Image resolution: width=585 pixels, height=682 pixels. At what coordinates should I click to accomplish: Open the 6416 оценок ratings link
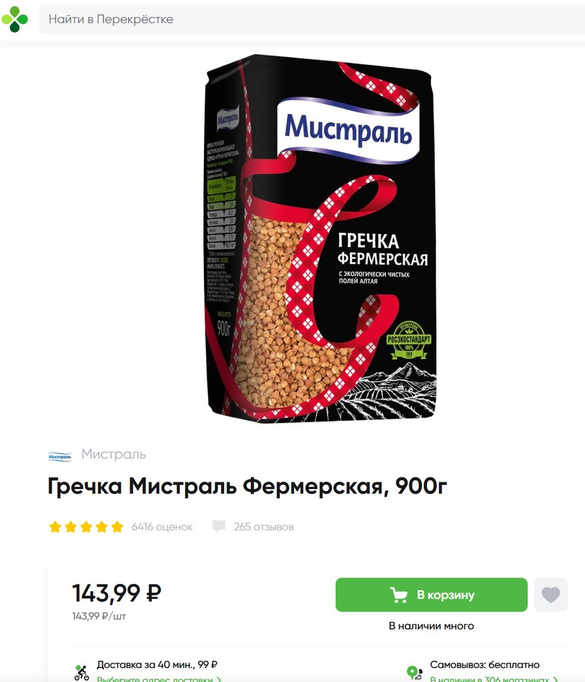pos(162,527)
